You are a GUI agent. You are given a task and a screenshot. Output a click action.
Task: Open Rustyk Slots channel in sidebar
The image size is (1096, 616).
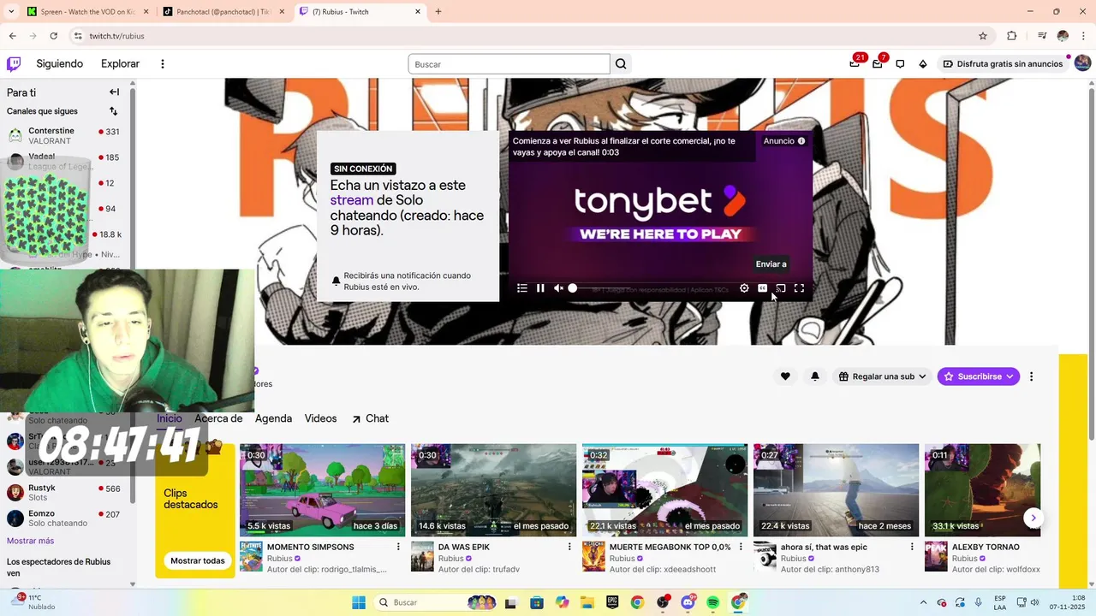[x=64, y=492]
